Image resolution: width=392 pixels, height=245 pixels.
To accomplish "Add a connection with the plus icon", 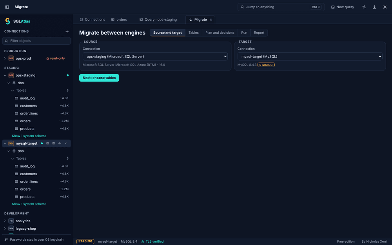I will (x=67, y=31).
